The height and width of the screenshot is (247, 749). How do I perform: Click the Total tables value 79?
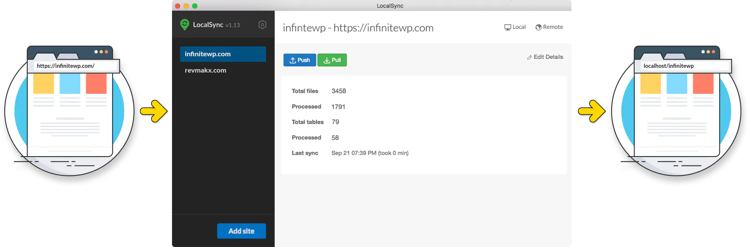[x=335, y=122]
